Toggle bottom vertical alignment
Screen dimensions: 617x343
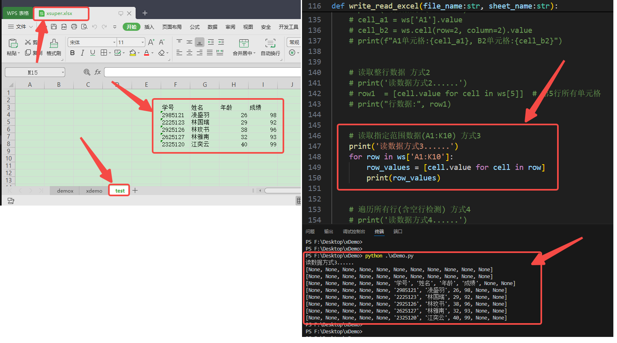[x=200, y=42]
